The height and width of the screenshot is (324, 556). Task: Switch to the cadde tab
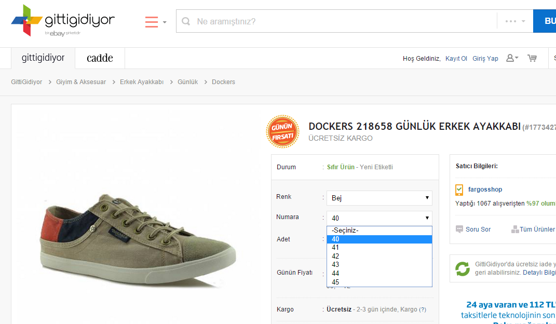100,58
